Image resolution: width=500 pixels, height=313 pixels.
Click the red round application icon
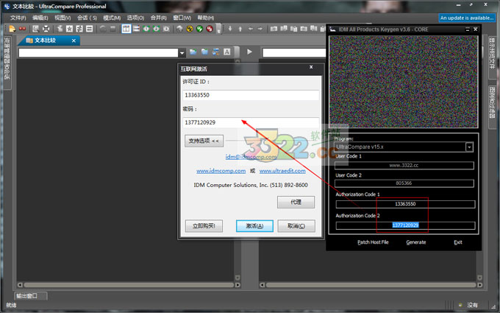(210, 29)
